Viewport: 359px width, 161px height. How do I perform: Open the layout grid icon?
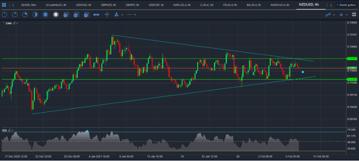4,5
